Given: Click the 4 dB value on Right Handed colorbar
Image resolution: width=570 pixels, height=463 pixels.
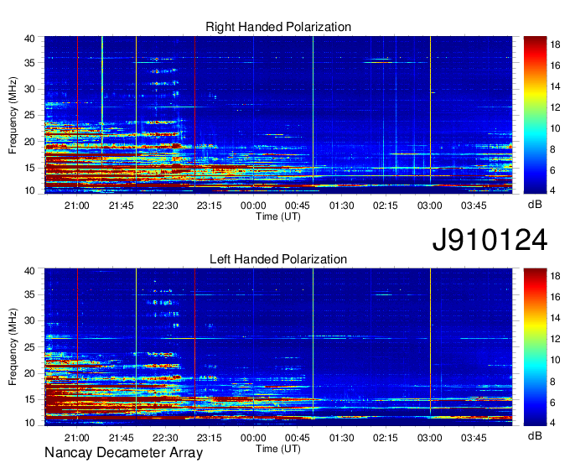Looking at the screenshot, I should 553,190.
